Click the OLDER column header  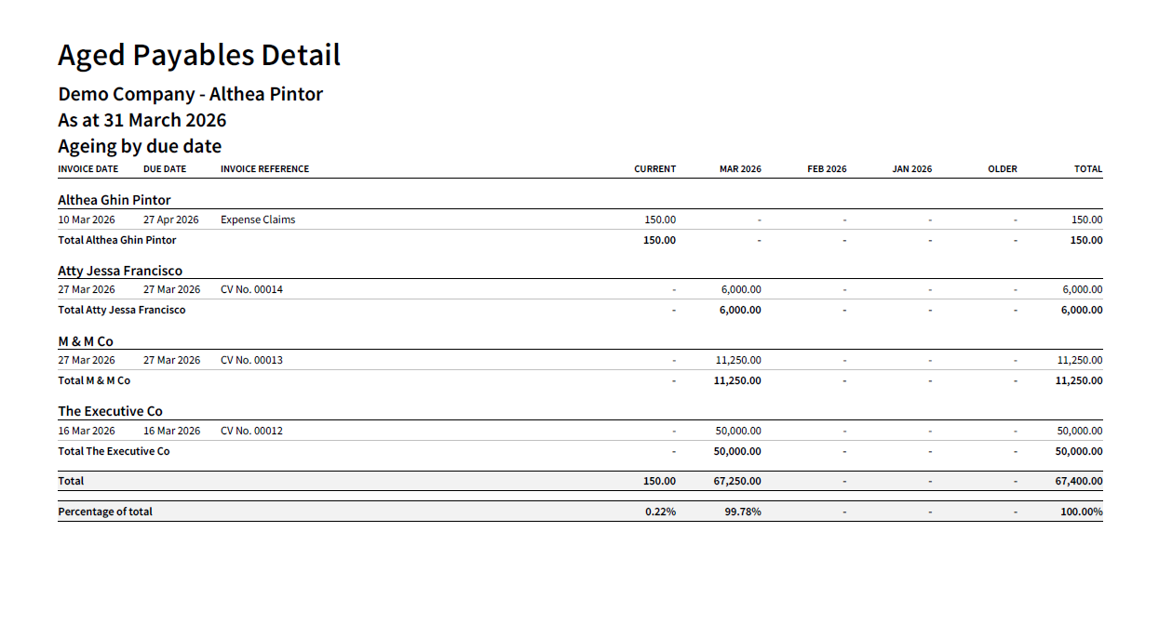(x=1003, y=169)
